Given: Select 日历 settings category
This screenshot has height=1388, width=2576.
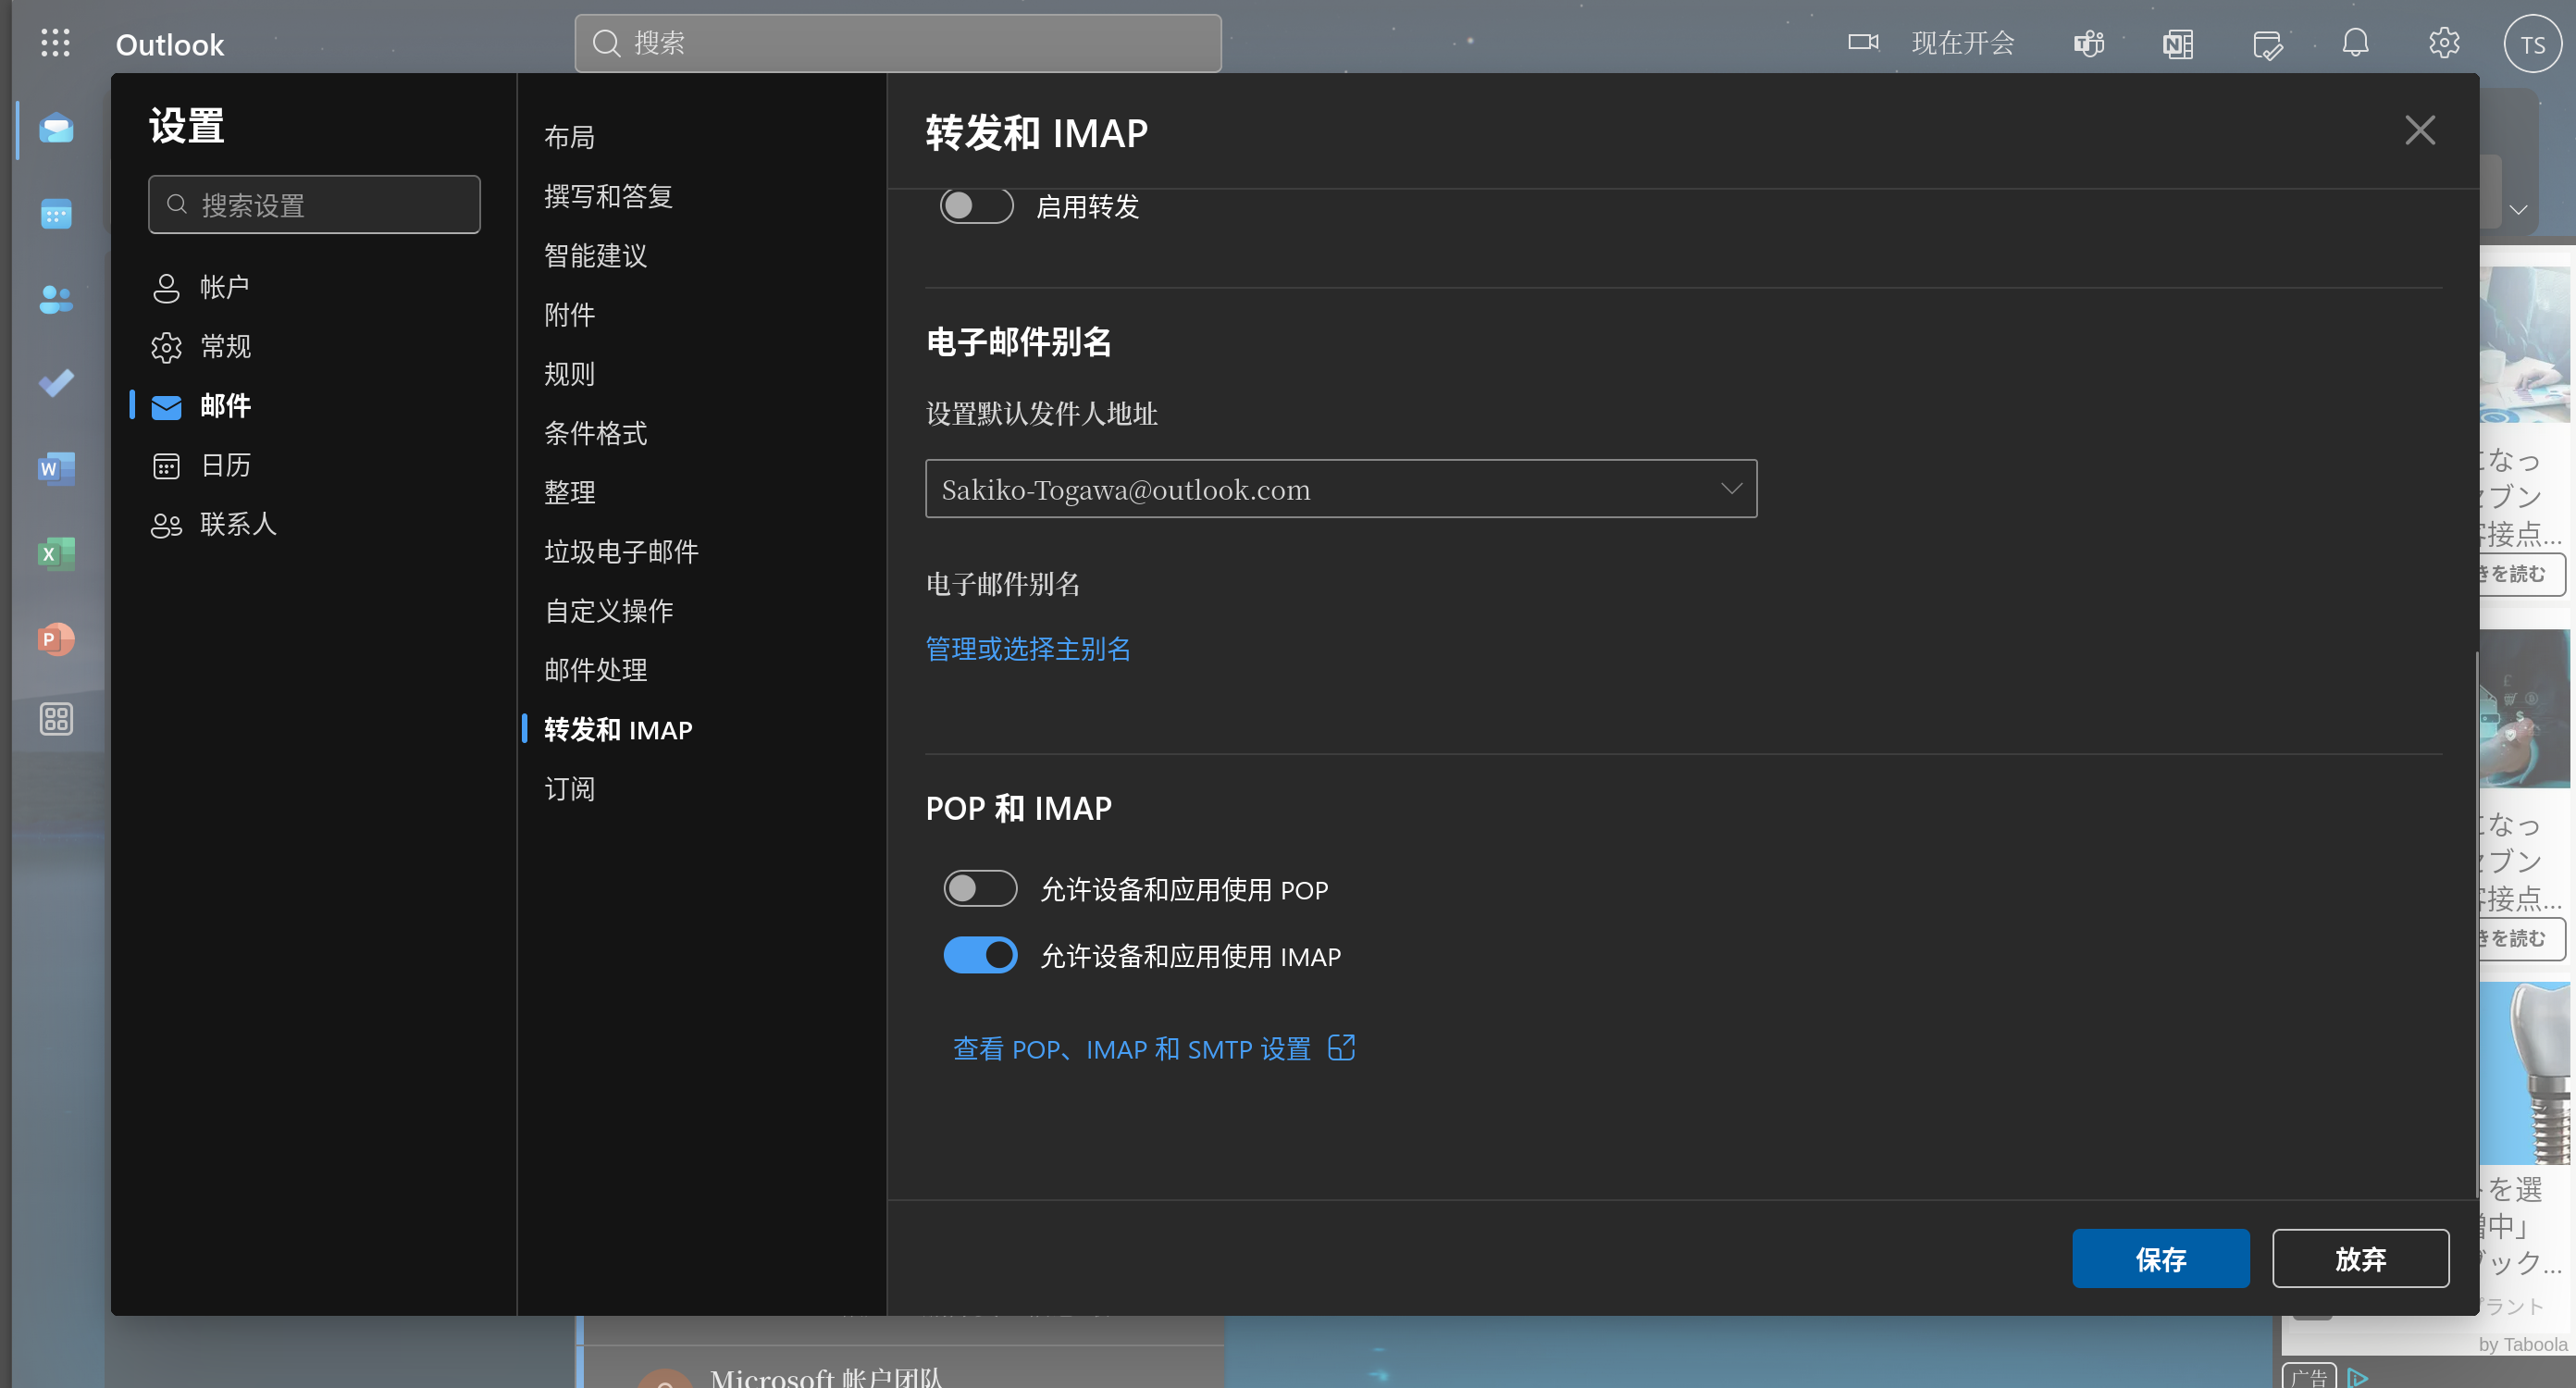Looking at the screenshot, I should point(315,465).
